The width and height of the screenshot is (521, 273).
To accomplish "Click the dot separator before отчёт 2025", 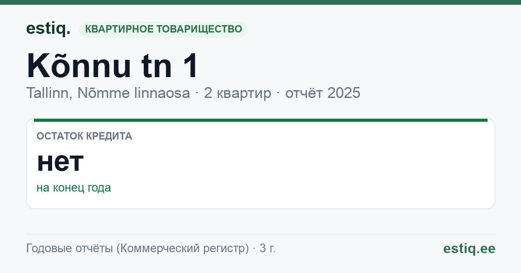I will click(278, 94).
